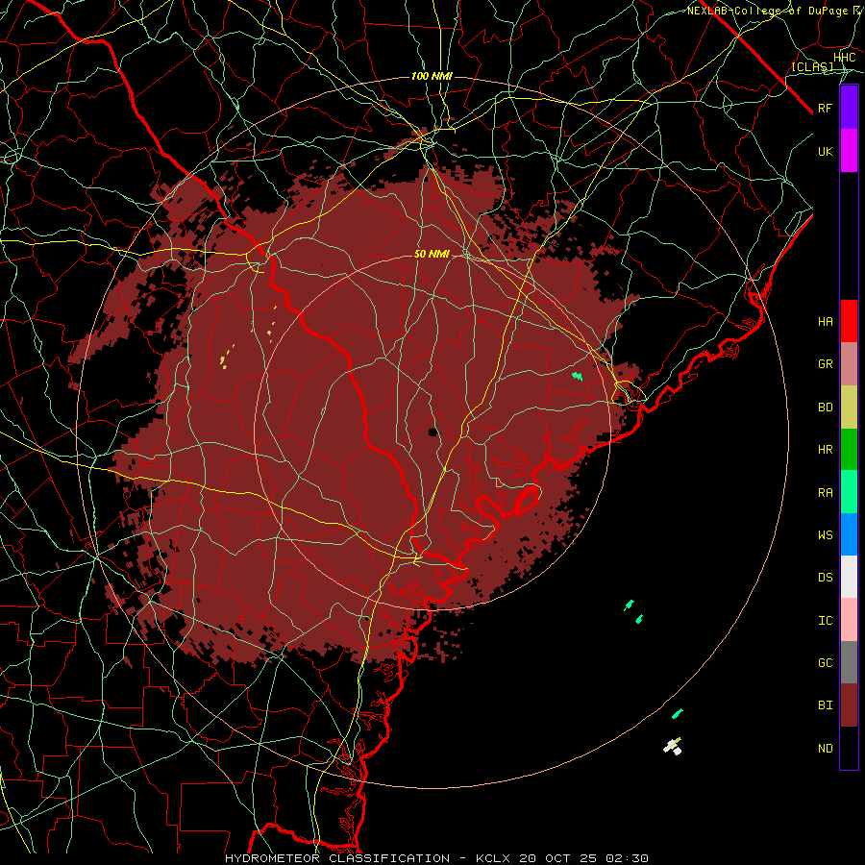The height and width of the screenshot is (865, 865).
Task: Select the GC gray legend swatch
Action: click(849, 662)
